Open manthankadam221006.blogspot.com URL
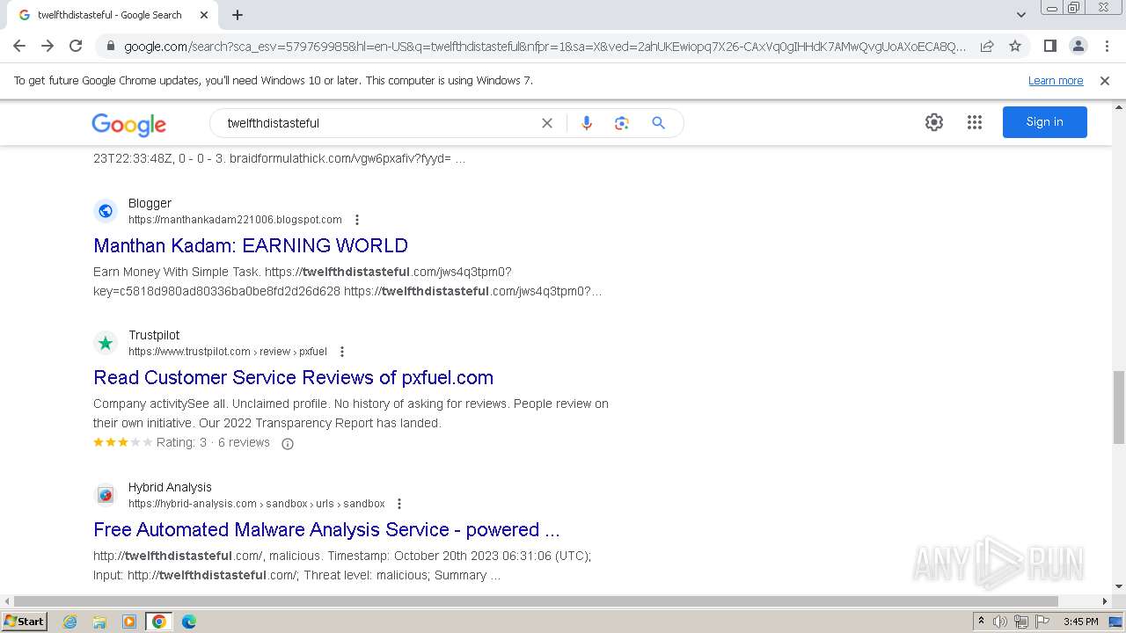1126x633 pixels. tap(235, 220)
